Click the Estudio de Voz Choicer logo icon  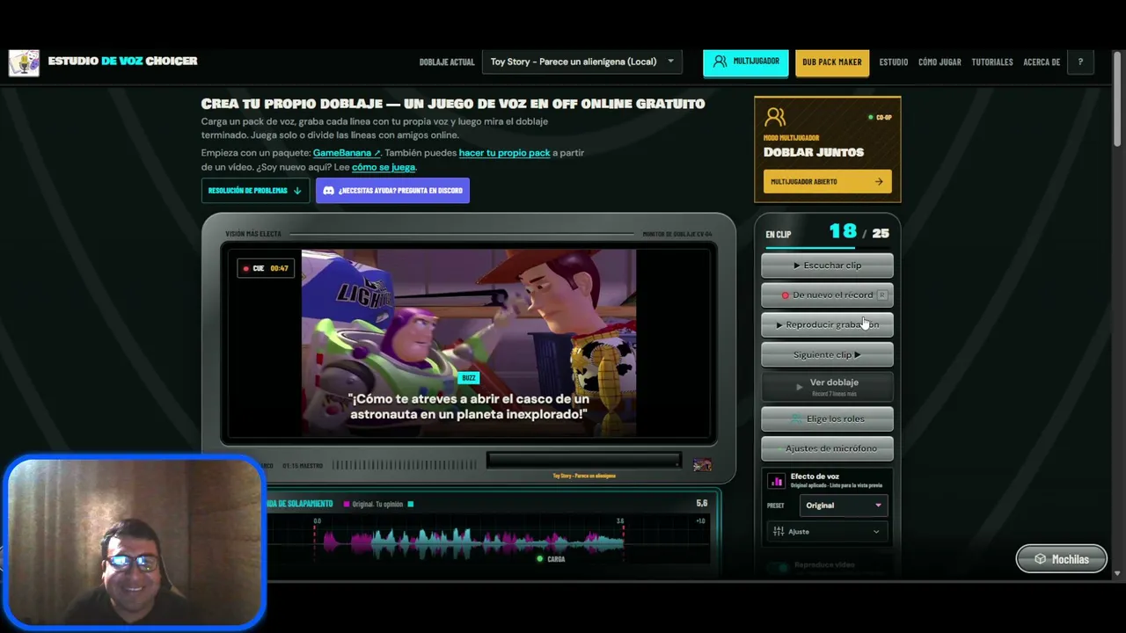24,62
